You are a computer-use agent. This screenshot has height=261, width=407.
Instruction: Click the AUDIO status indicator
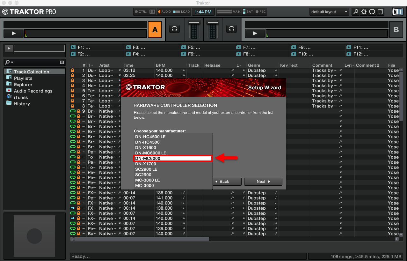[162, 11]
